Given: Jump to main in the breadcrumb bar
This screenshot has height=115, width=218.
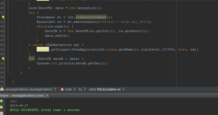Looking at the screenshot, I should pyautogui.click(x=68, y=89).
